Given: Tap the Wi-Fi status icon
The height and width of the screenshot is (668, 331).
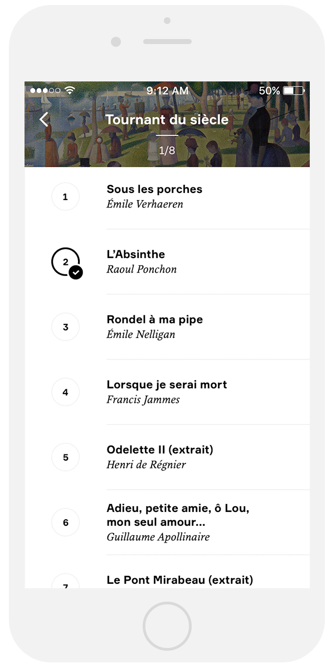Looking at the screenshot, I should tap(70, 90).
